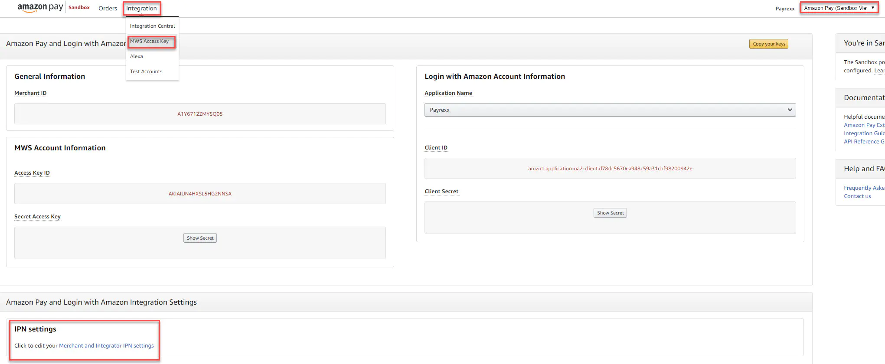The image size is (885, 364).
Task: Open the Frequently Asked questions link
Action: [864, 188]
